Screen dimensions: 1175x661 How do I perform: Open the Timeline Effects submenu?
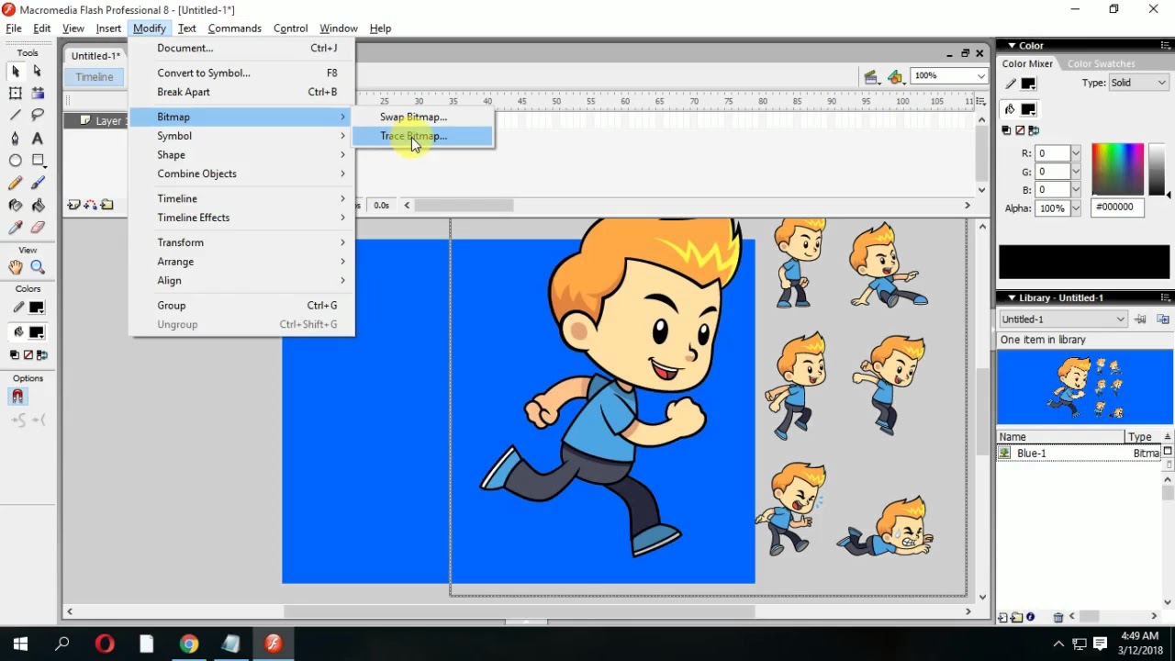[242, 218]
